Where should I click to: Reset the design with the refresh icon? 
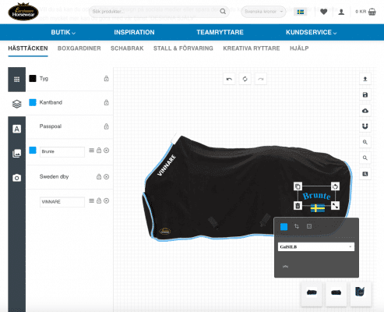pyautogui.click(x=245, y=79)
